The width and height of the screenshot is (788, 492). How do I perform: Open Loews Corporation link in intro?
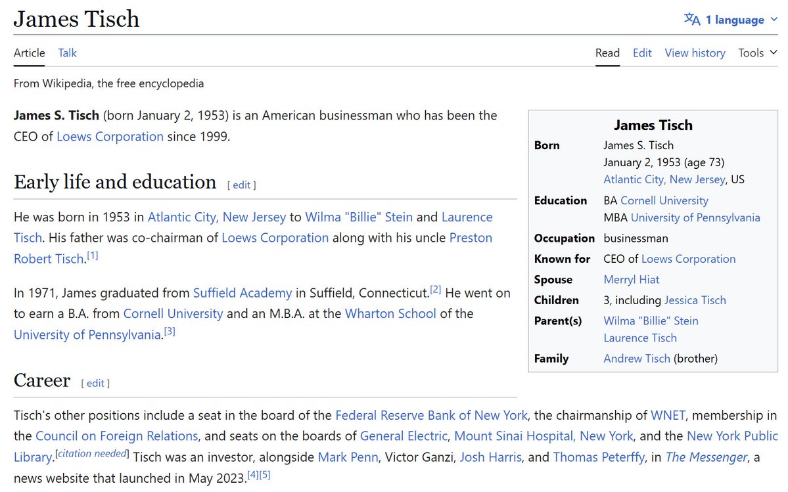[x=110, y=137]
